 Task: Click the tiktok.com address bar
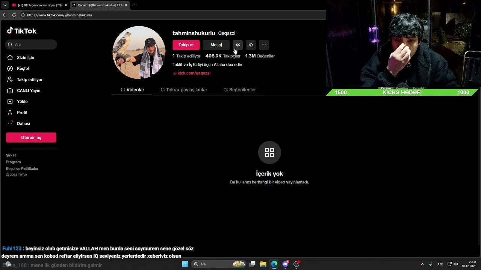tap(173, 15)
